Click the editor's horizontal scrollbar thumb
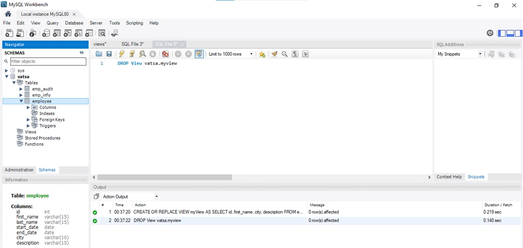Screen dimensions: 523x248 164,177
